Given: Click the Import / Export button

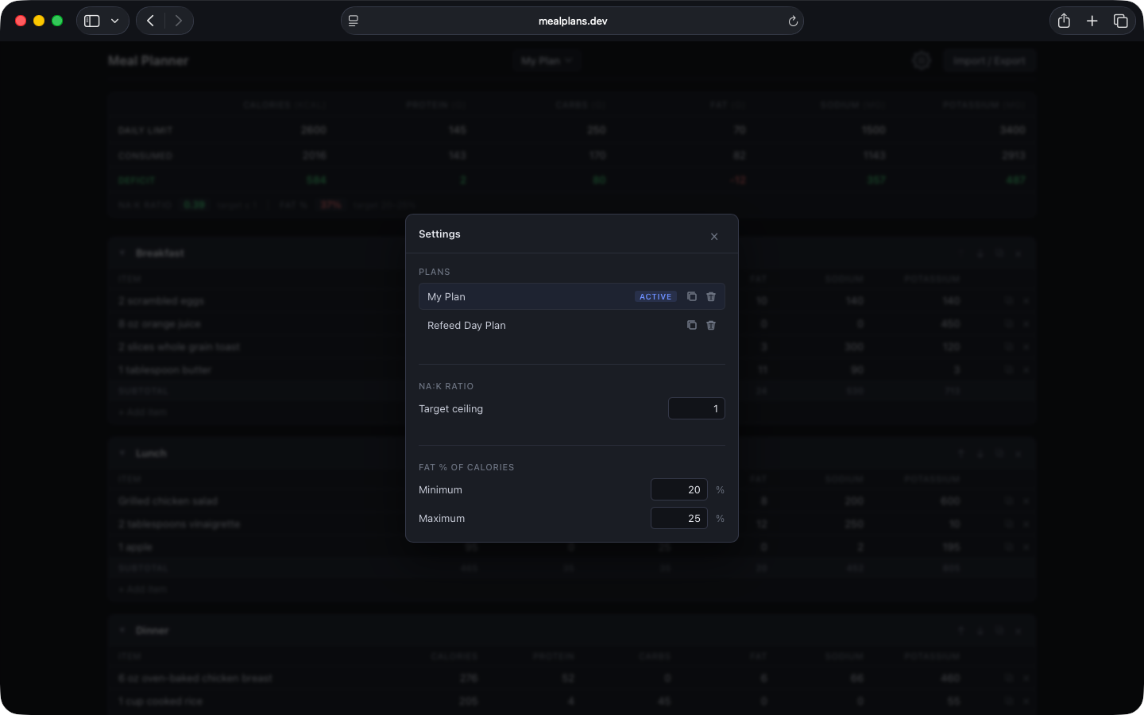Looking at the screenshot, I should click(990, 60).
